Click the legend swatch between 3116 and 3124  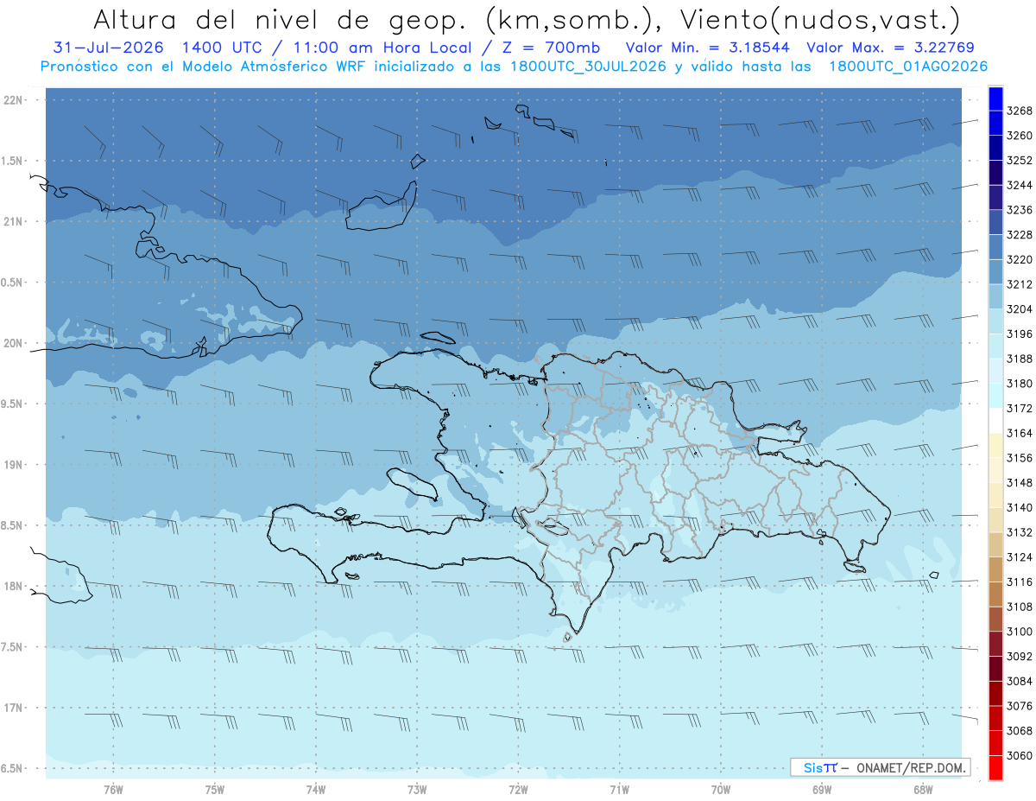(995, 569)
